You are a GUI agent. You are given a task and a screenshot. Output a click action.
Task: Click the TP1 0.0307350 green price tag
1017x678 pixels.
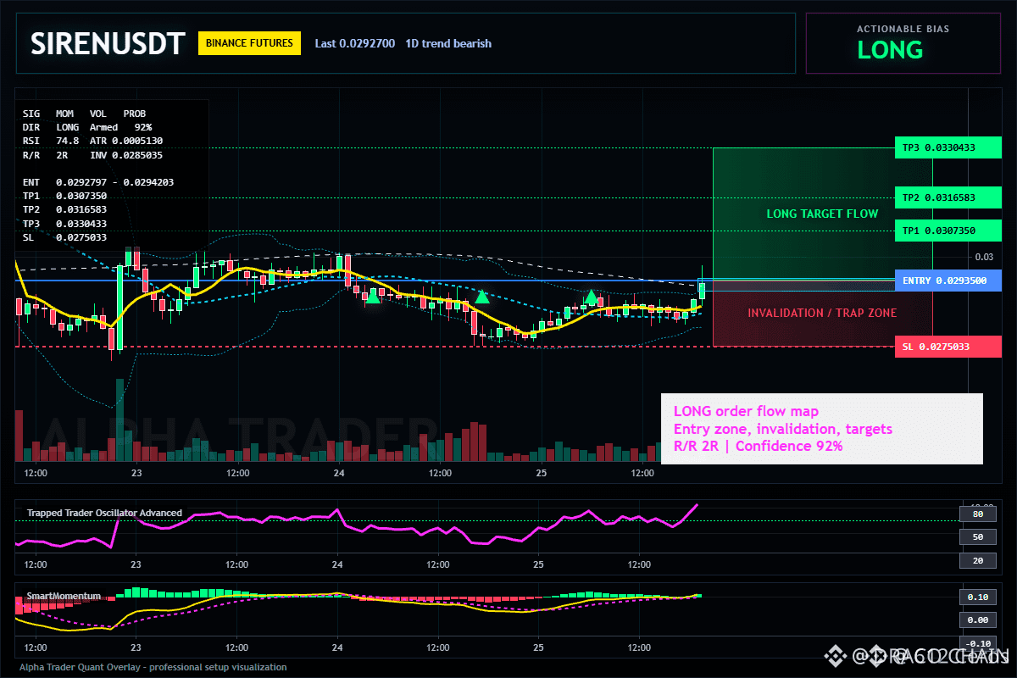pos(948,231)
